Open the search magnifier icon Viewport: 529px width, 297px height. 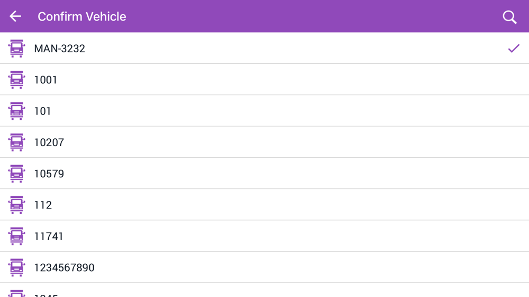[509, 17]
